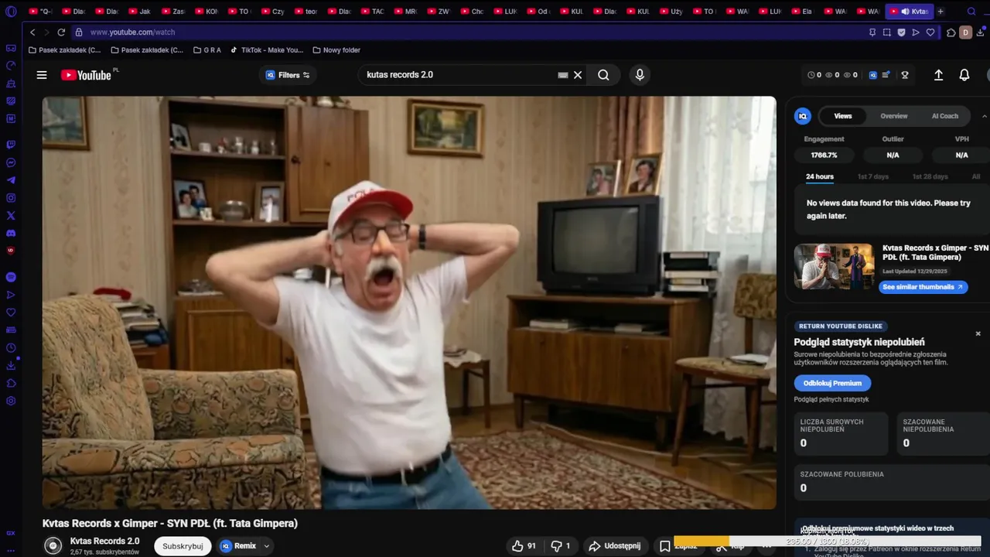Select the 1st 7 days range

click(872, 176)
